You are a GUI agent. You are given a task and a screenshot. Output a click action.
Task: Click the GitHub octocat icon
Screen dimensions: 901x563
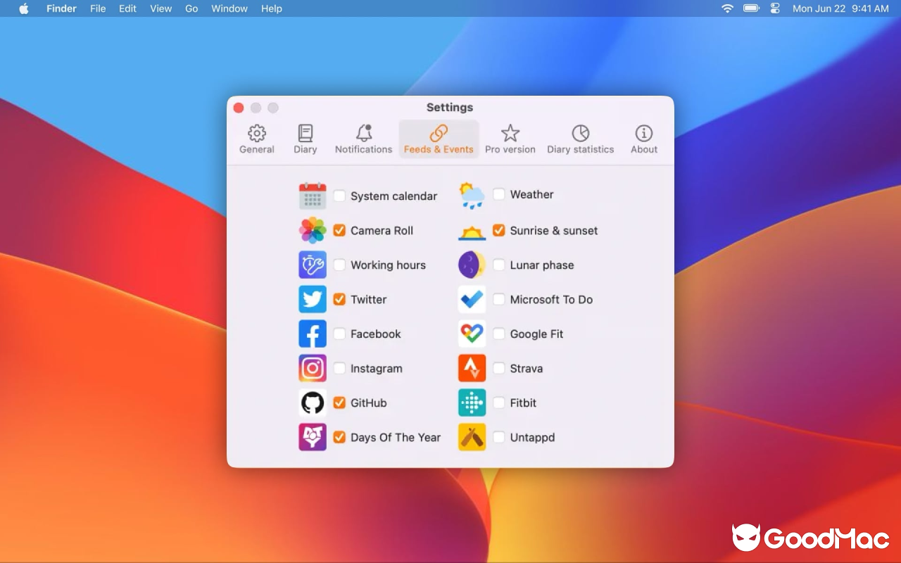pyautogui.click(x=313, y=403)
